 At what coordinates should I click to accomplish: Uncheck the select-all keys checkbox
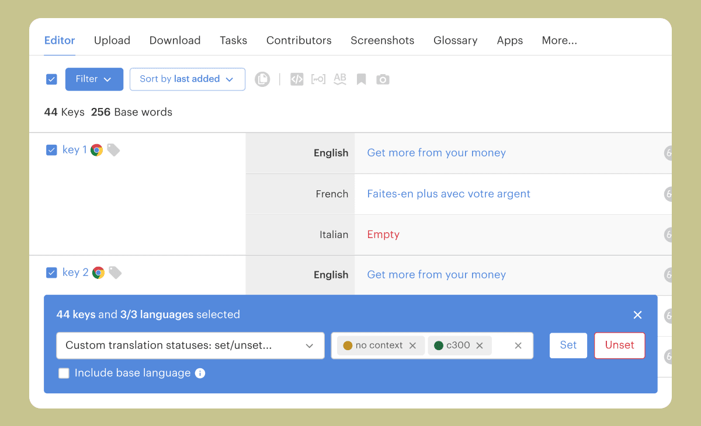click(x=51, y=79)
